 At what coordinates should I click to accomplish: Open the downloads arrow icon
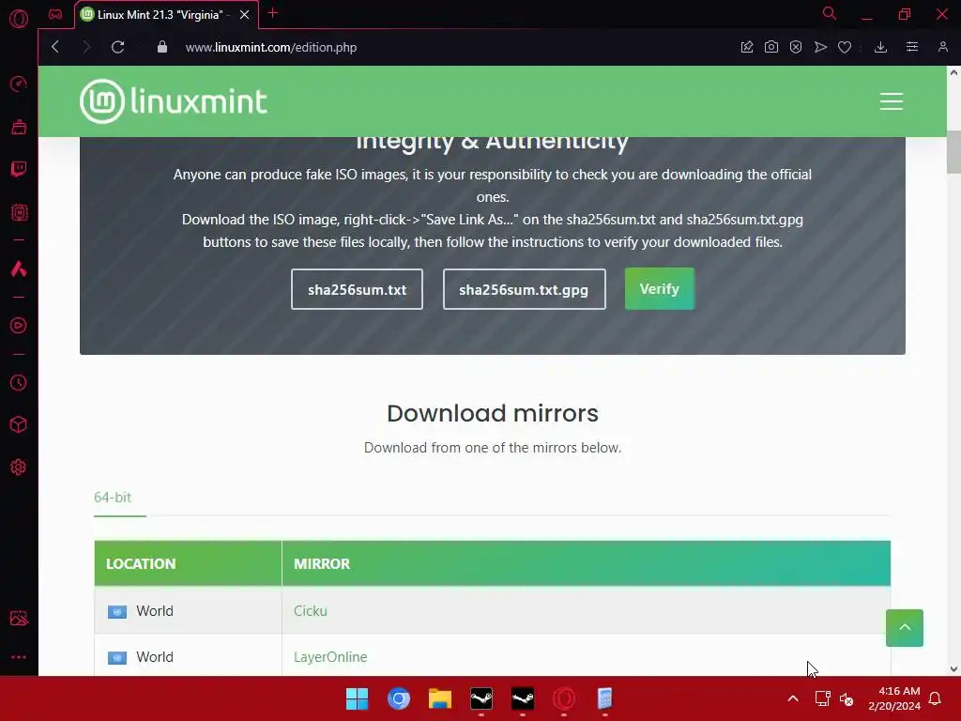coord(880,47)
